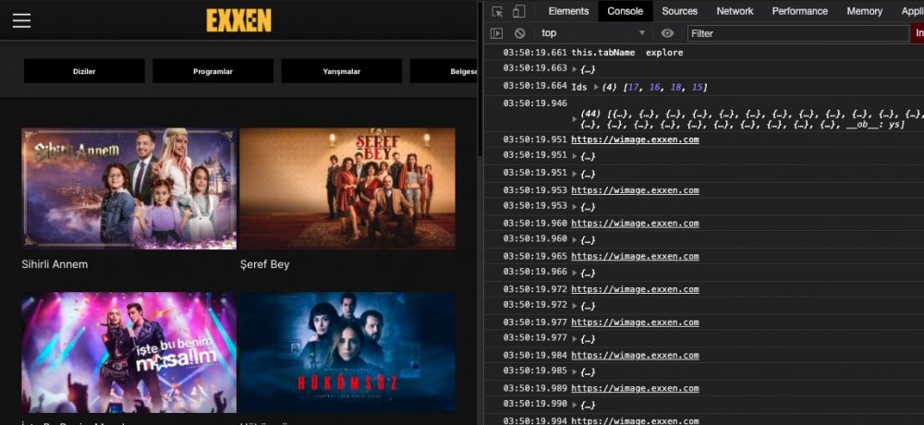
Task: Select the Console tab
Action: (626, 11)
